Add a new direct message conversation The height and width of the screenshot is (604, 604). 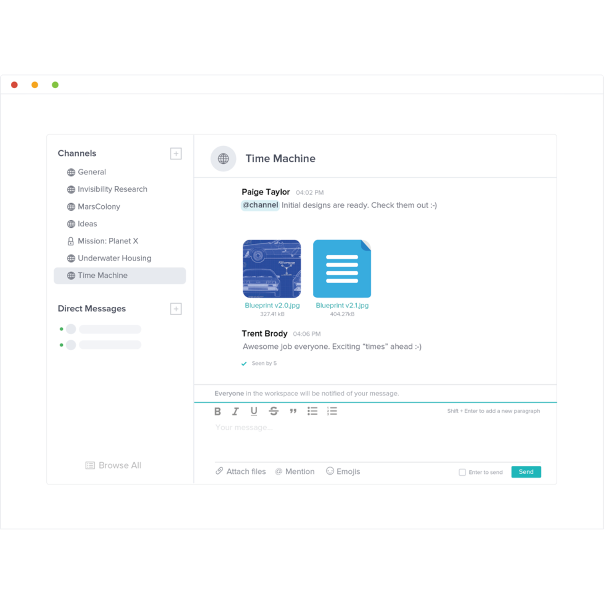176,309
